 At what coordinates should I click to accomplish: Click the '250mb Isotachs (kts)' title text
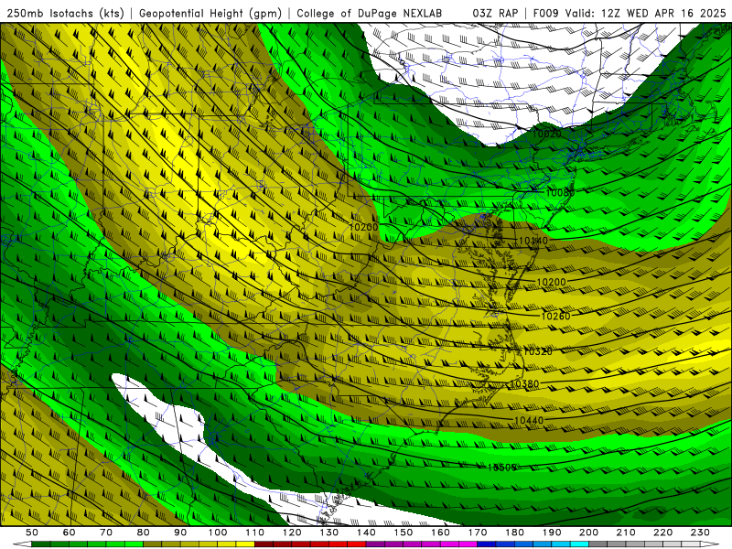[x=66, y=13]
